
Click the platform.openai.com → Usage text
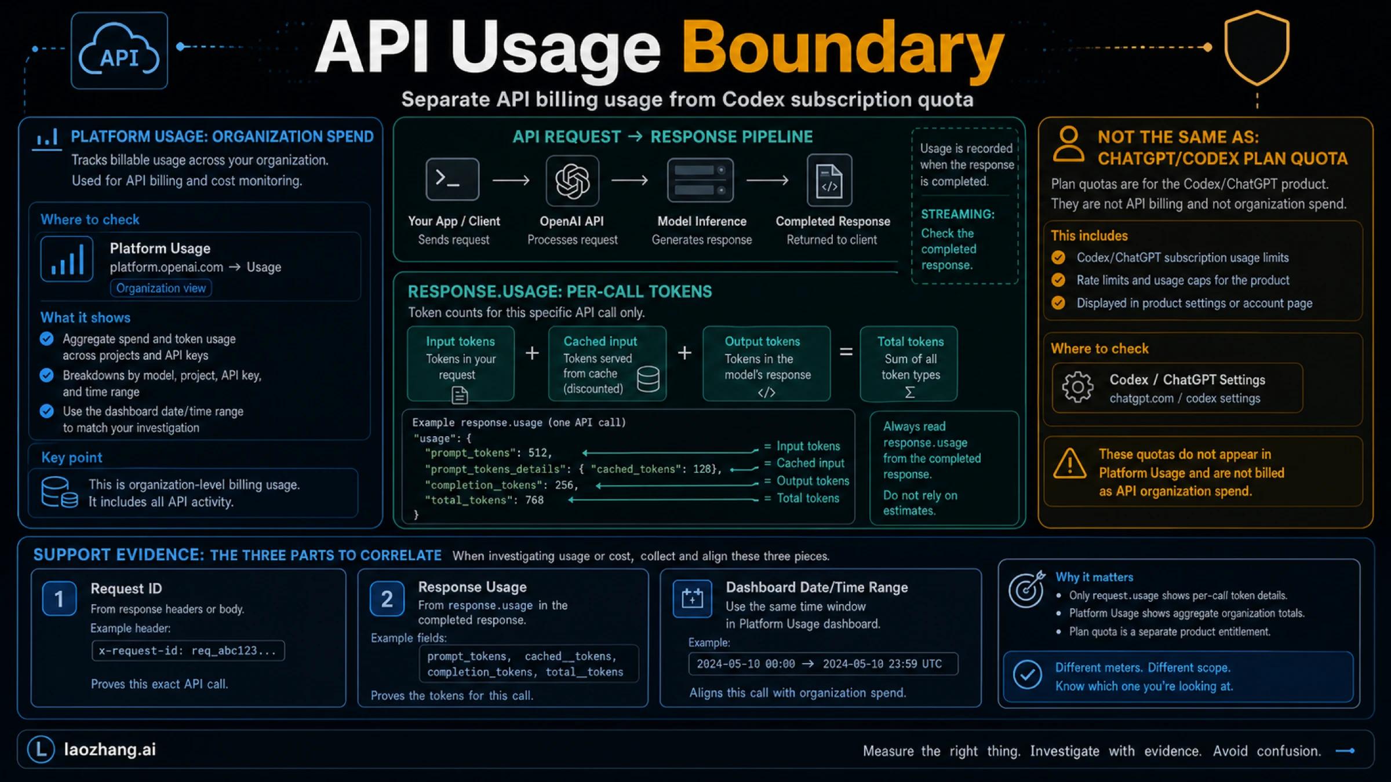click(195, 267)
